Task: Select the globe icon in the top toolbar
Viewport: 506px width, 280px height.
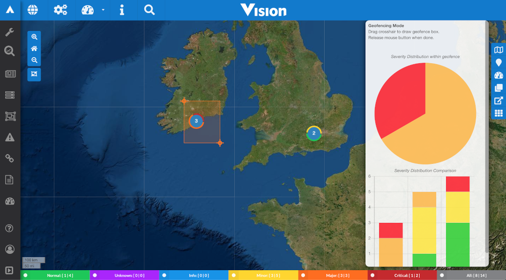Action: (x=32, y=9)
